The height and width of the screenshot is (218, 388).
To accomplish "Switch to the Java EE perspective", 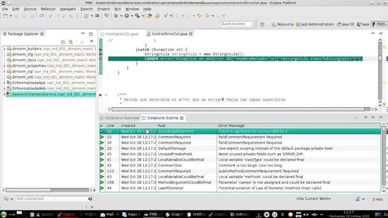I will pos(345,24).
